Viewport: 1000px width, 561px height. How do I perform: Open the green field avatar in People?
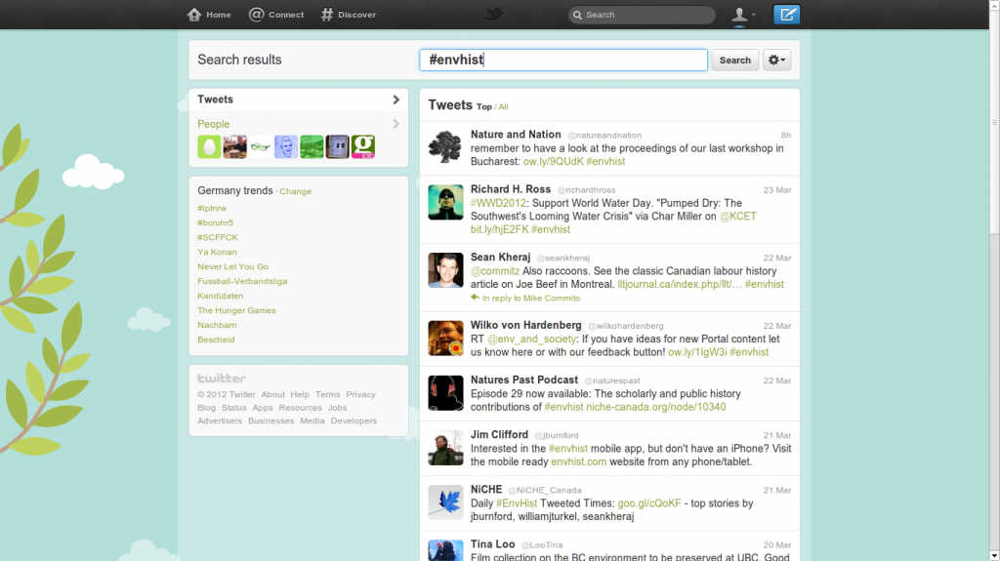[x=312, y=146]
